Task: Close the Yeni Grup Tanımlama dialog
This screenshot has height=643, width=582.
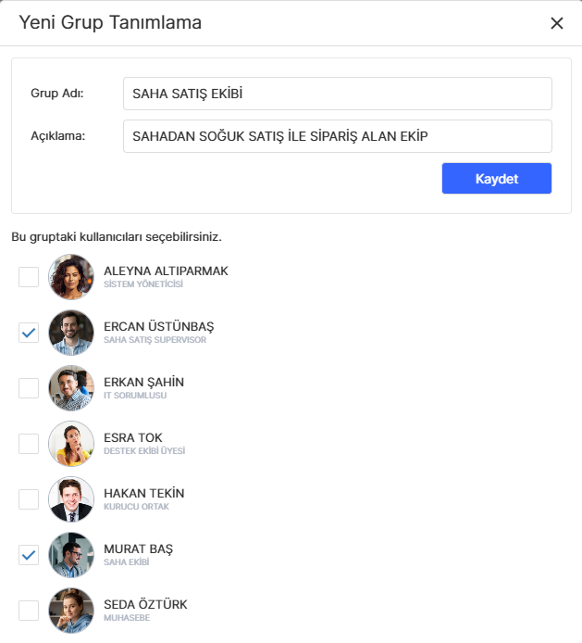Action: (x=556, y=23)
